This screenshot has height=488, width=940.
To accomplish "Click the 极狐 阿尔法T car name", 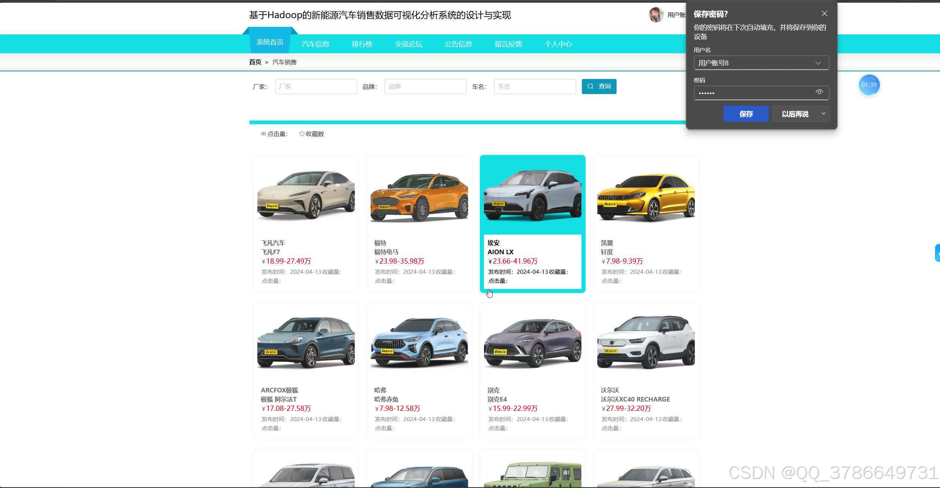I will [279, 399].
